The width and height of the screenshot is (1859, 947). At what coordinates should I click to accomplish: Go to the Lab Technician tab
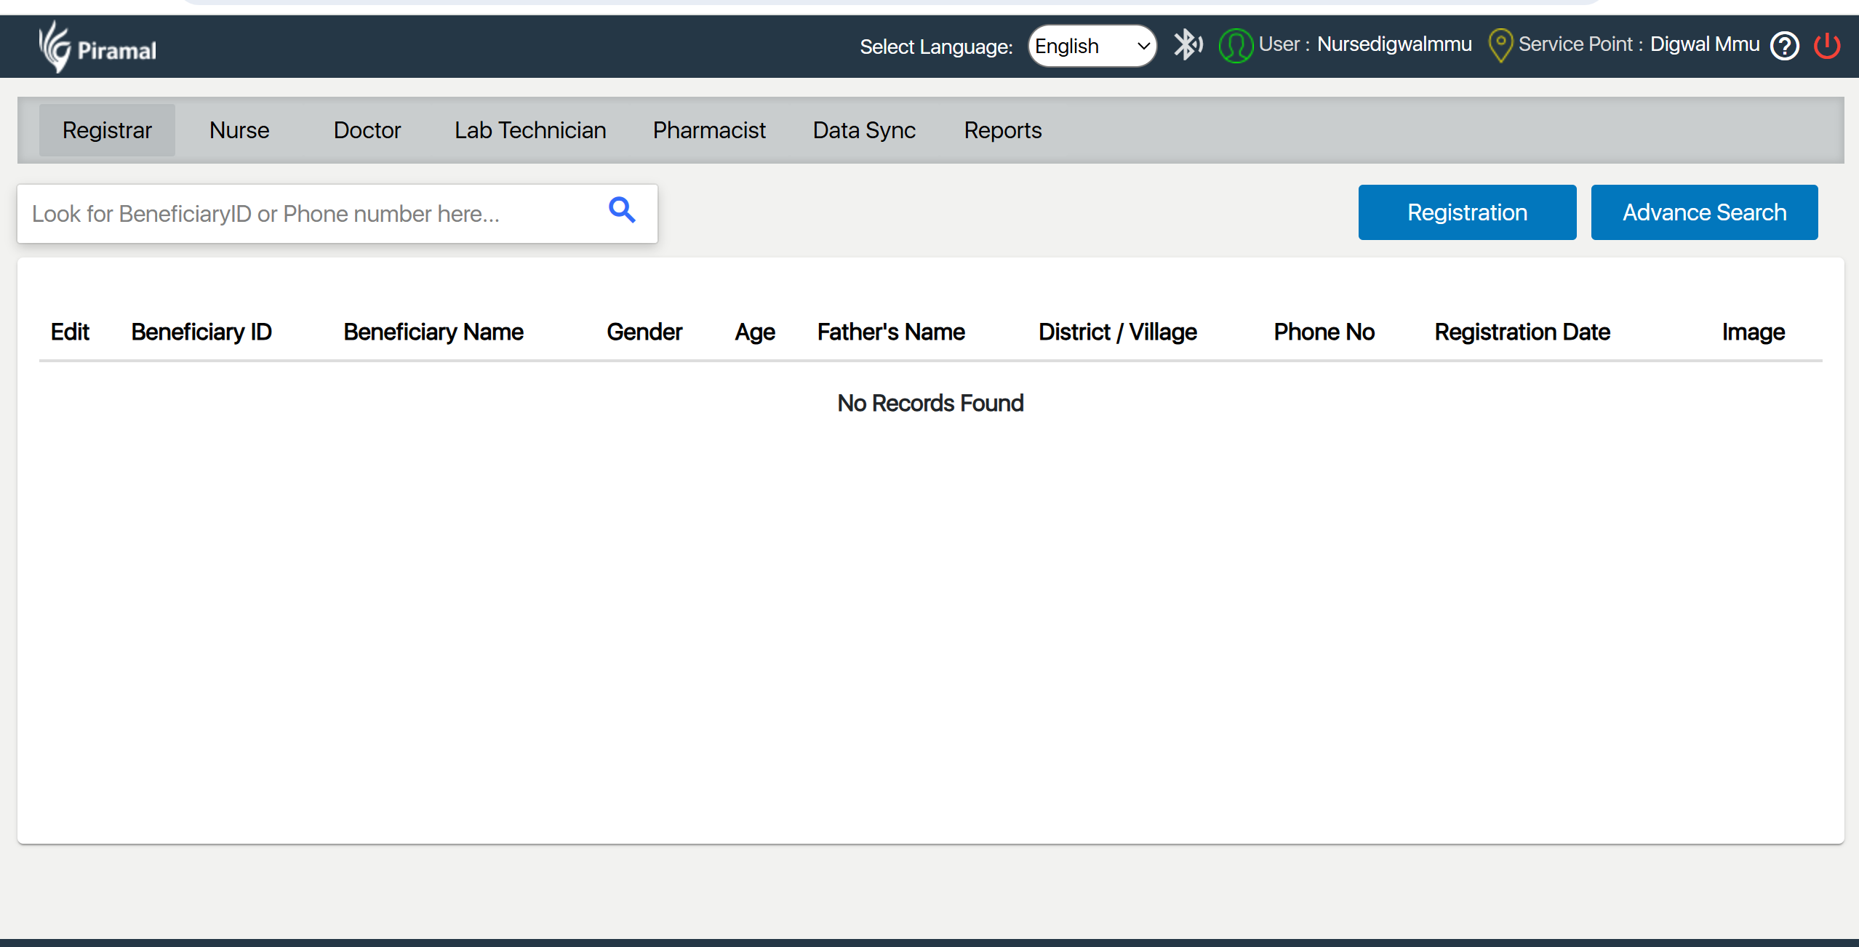point(530,130)
